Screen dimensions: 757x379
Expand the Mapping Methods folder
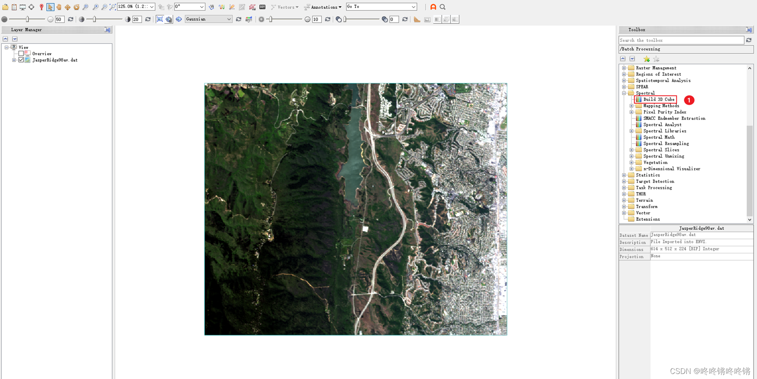tap(631, 106)
